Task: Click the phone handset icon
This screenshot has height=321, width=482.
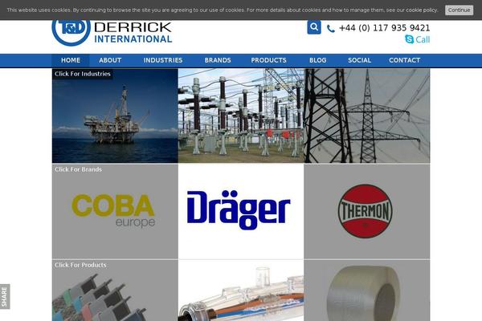Action: click(331, 29)
